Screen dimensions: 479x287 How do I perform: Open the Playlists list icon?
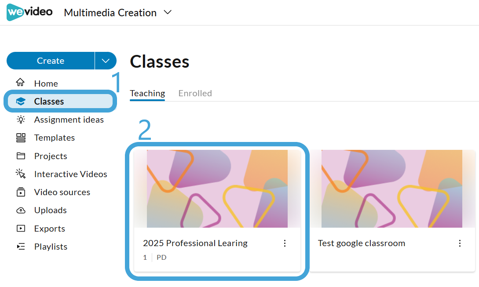coord(21,247)
